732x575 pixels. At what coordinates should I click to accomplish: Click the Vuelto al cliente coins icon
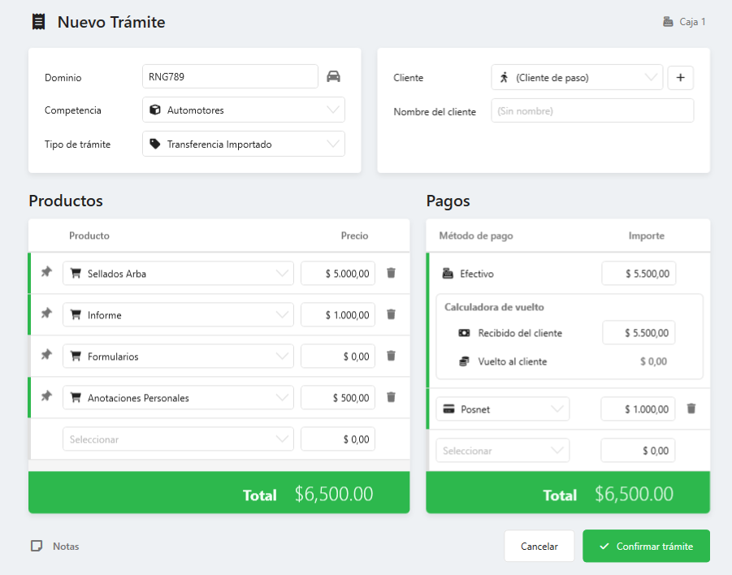(464, 361)
